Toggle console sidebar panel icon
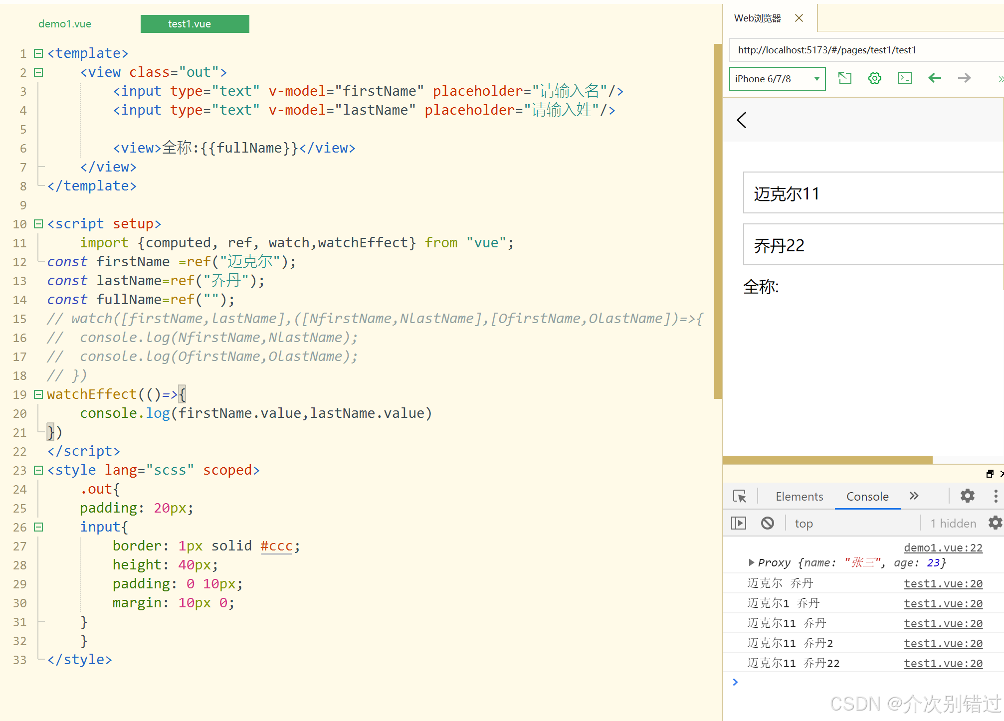 click(x=739, y=523)
